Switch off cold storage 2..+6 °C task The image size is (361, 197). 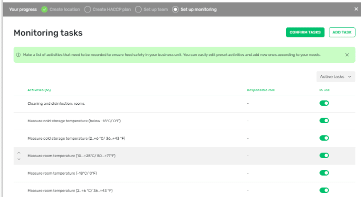coord(324,138)
